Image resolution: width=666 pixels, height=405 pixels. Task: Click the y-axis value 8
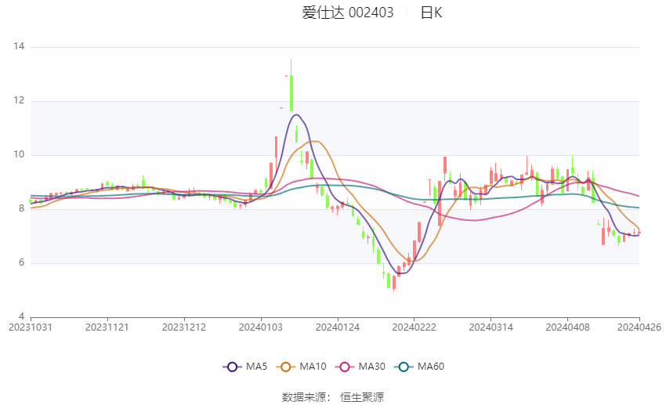pos(22,208)
